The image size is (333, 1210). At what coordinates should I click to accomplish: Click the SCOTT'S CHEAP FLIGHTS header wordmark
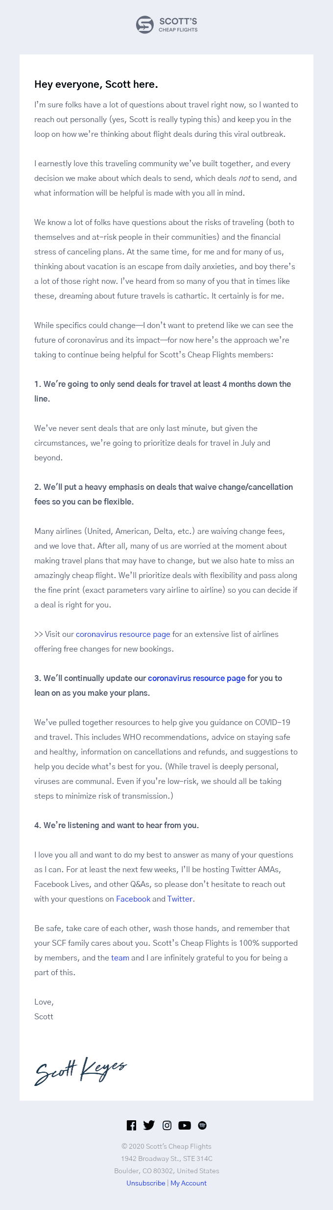(178, 25)
